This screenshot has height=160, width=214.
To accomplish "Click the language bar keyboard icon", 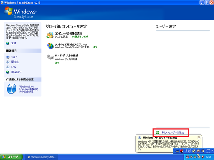I will pyautogui.click(x=177, y=151).
